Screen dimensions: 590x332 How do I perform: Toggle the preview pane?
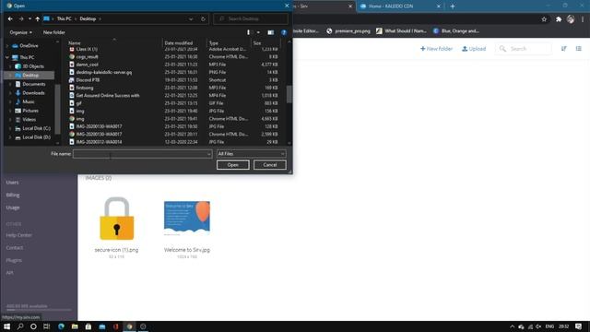point(270,32)
